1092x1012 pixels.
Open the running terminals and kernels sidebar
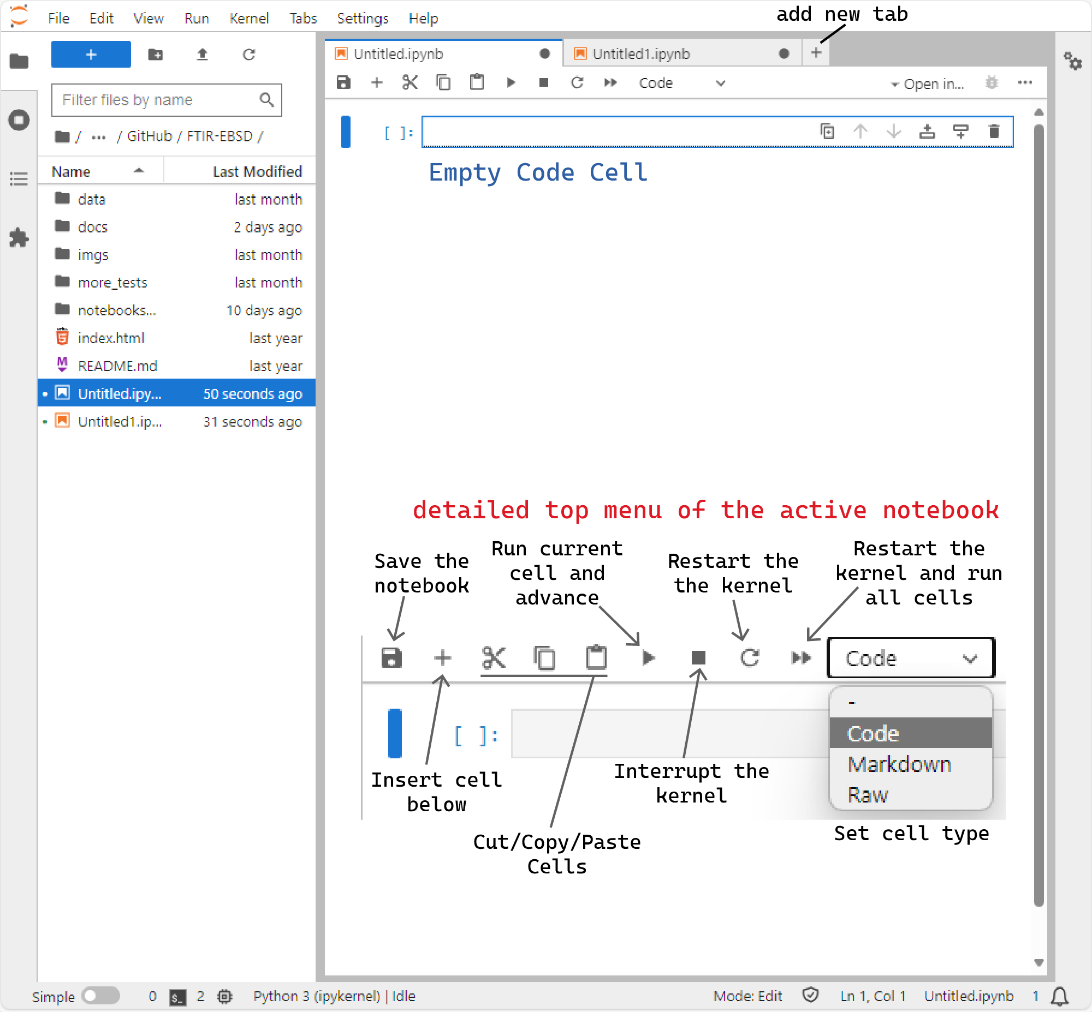pos(19,120)
